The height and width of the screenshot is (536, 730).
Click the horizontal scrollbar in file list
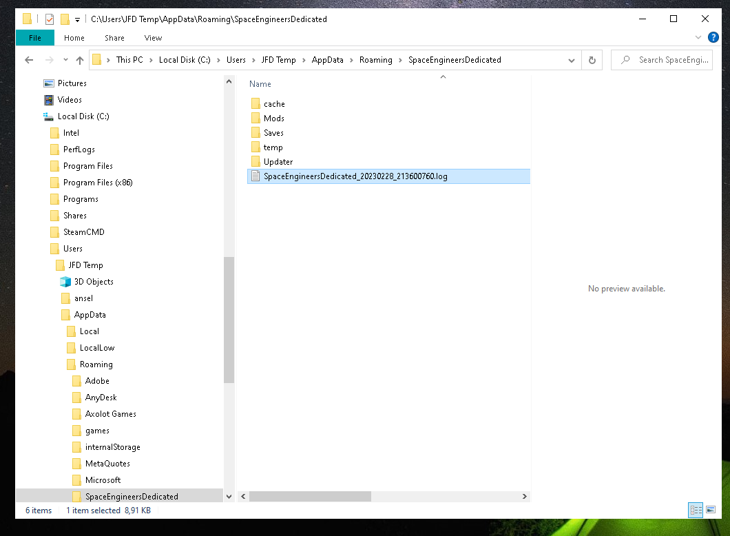(x=310, y=496)
